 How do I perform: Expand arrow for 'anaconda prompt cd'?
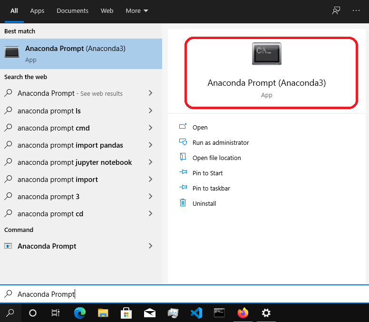tap(151, 213)
